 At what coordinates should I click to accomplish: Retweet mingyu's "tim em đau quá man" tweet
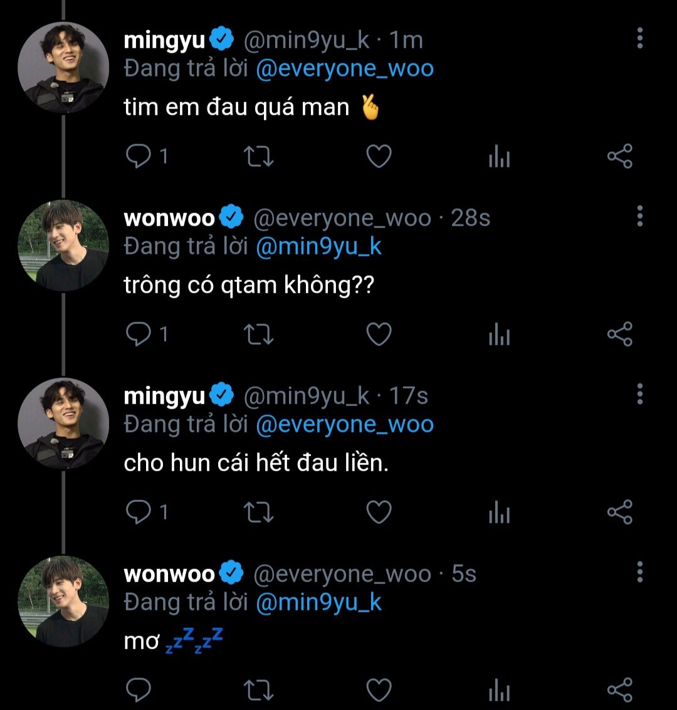(258, 157)
